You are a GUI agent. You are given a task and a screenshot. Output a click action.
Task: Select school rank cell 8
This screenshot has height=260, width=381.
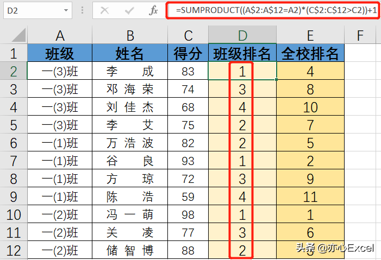point(310,89)
